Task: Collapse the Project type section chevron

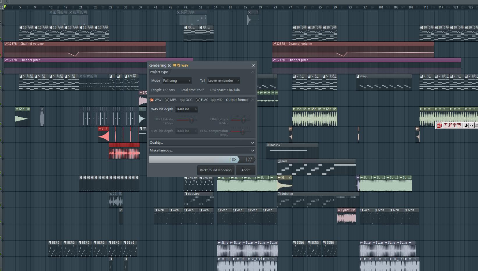Action: tap(253, 72)
